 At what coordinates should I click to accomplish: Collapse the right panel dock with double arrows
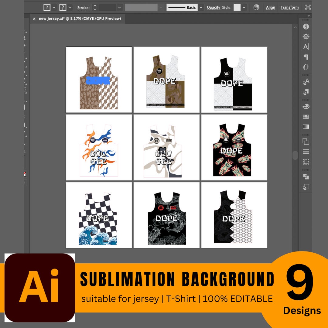click(309, 15)
